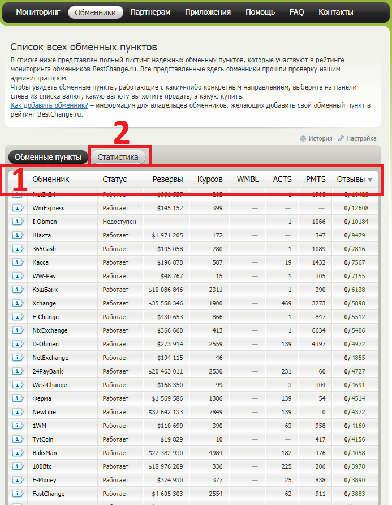This screenshot has height=505, width=392.
Task: Click courses count 7849 for NewLine
Action: click(216, 412)
